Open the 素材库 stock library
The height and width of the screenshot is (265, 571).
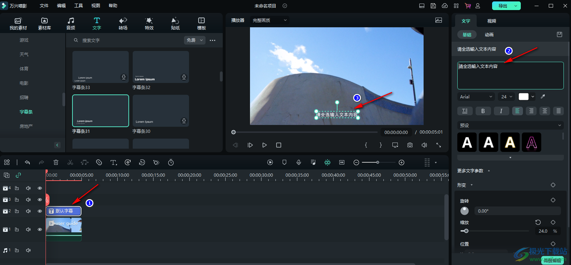click(44, 24)
